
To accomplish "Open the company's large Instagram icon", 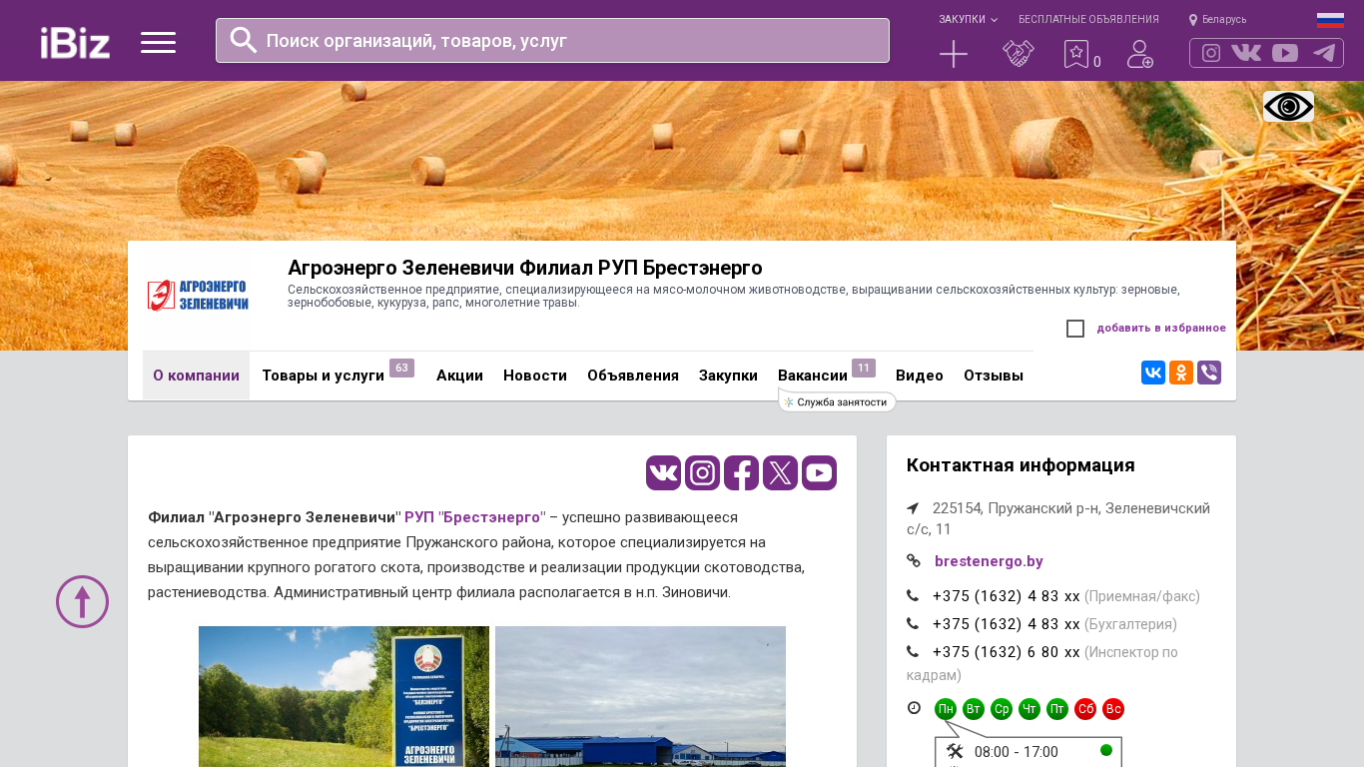I will coord(702,472).
